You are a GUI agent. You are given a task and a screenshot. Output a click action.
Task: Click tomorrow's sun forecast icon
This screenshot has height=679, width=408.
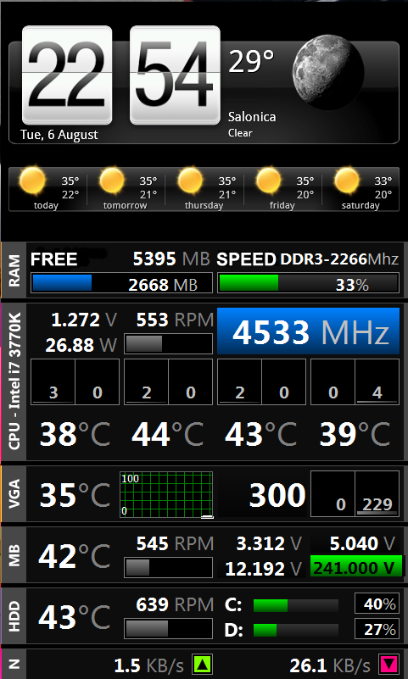point(112,181)
